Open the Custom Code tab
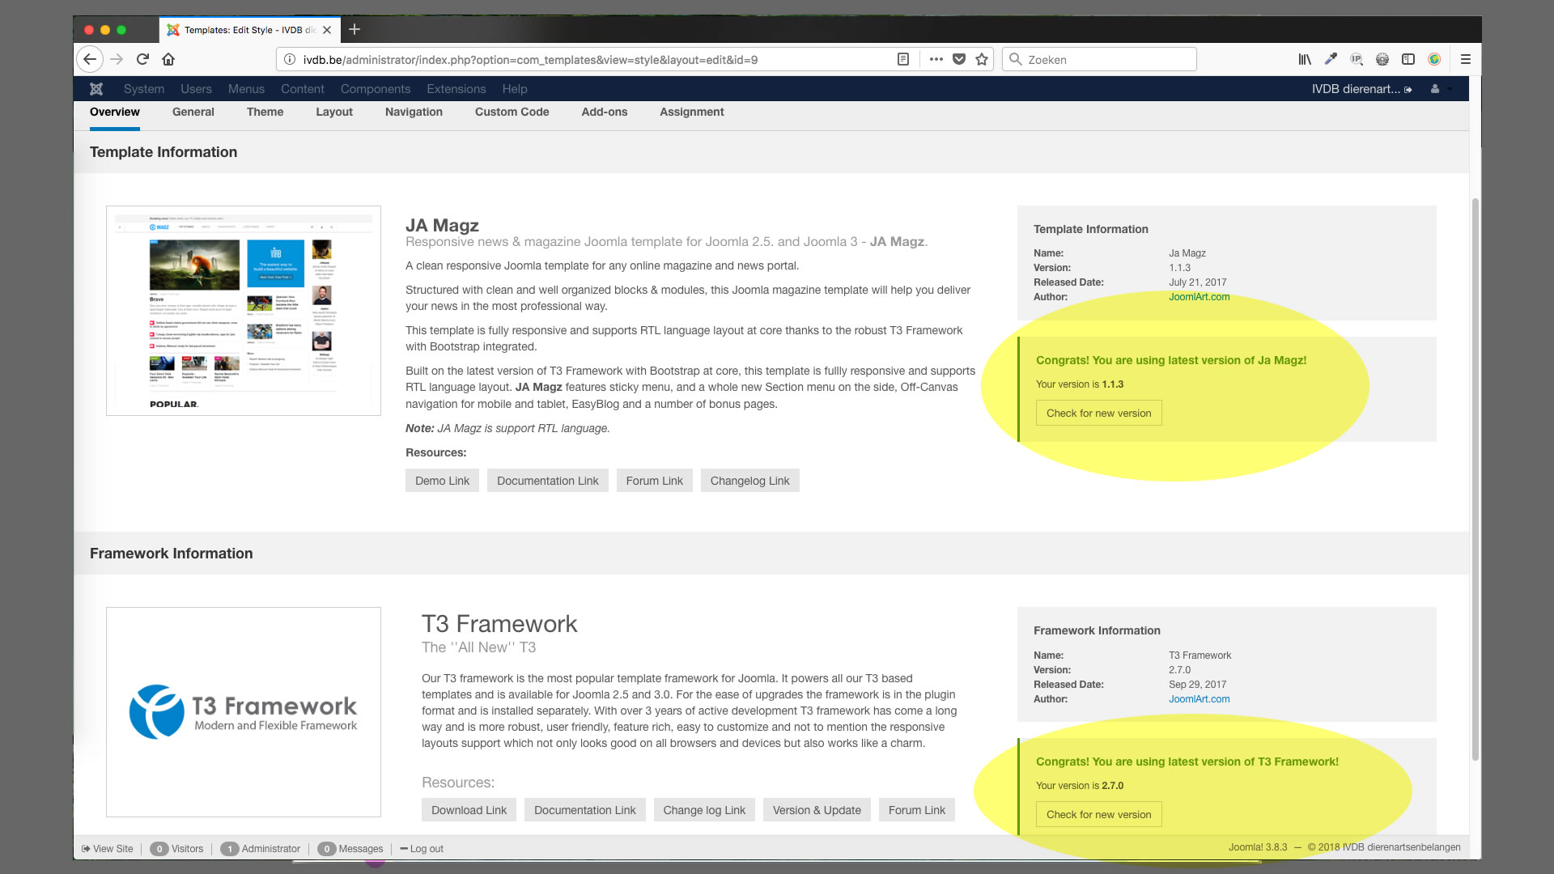This screenshot has height=874, width=1554. 512,112
